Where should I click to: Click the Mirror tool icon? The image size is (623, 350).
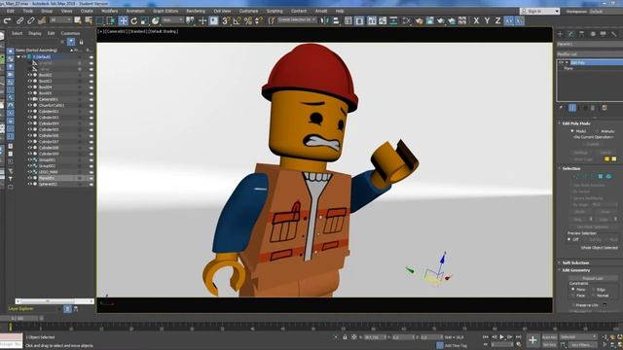click(324, 20)
